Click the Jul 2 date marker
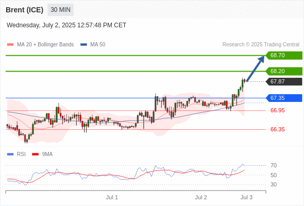Image resolution: width=304 pixels, height=206 pixels. click(201, 197)
